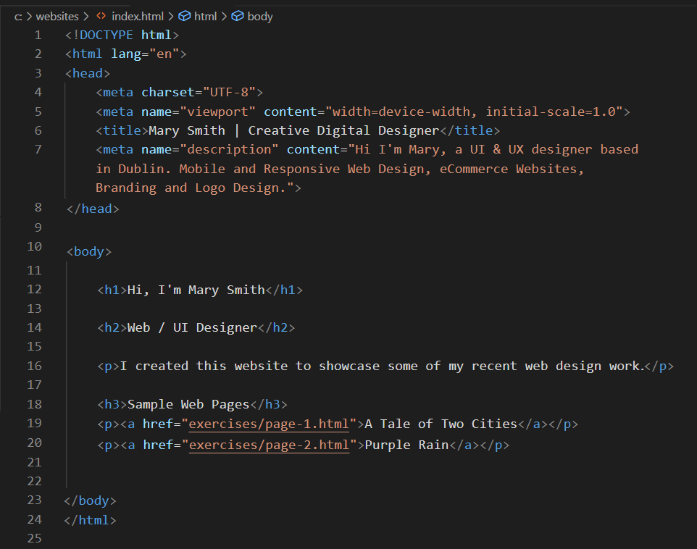Click the closing '</body>' tag

pos(90,500)
